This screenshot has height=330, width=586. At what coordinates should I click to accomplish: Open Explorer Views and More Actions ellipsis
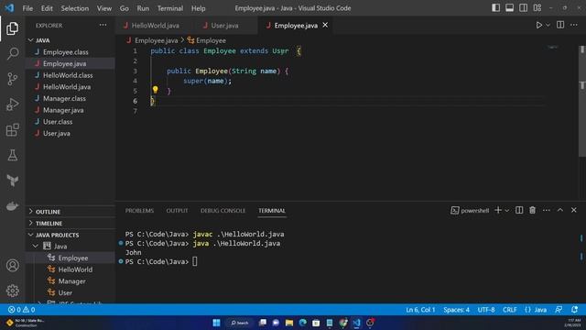point(103,25)
